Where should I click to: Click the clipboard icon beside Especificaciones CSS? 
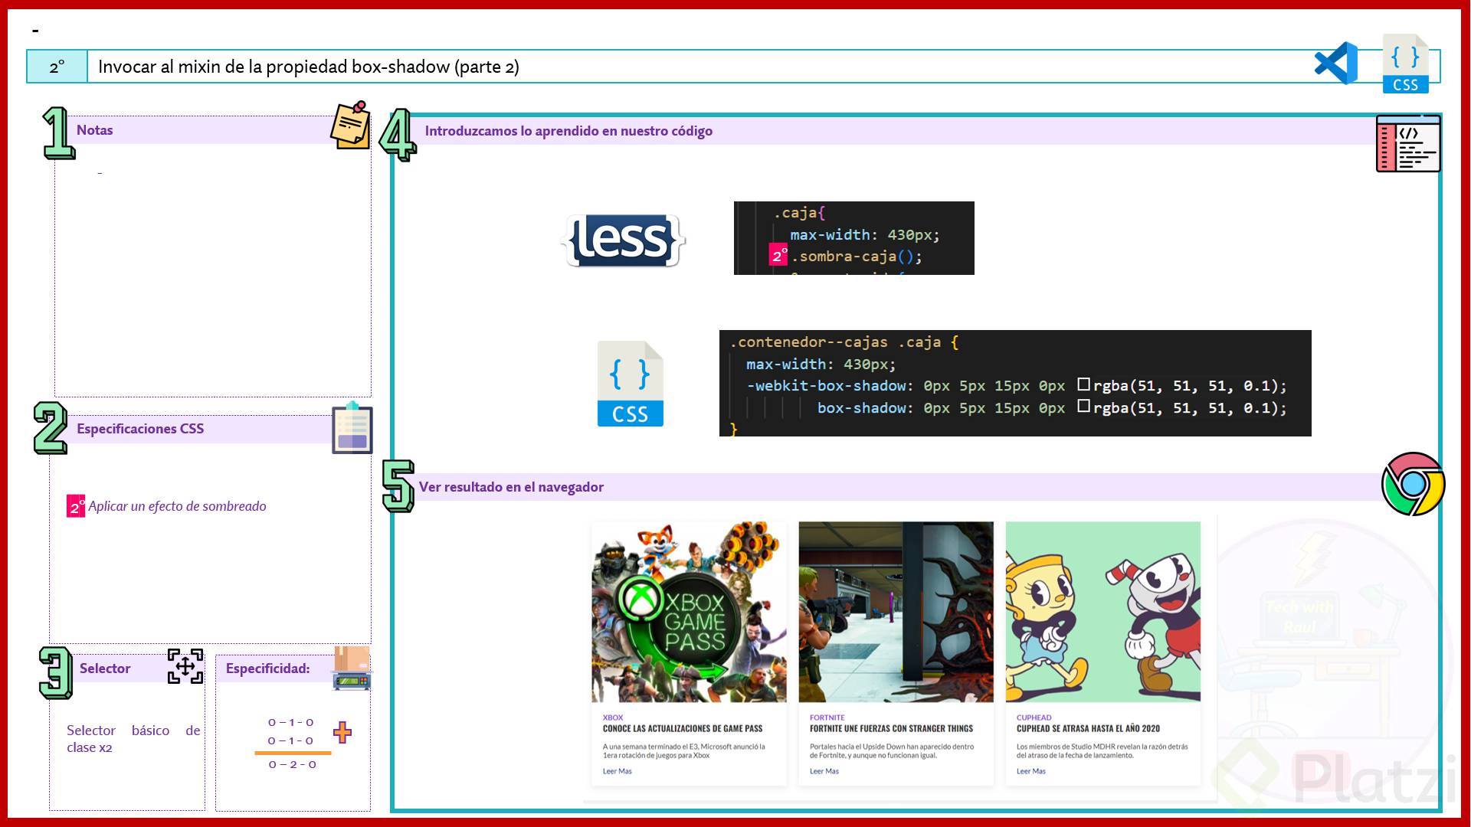tap(352, 429)
